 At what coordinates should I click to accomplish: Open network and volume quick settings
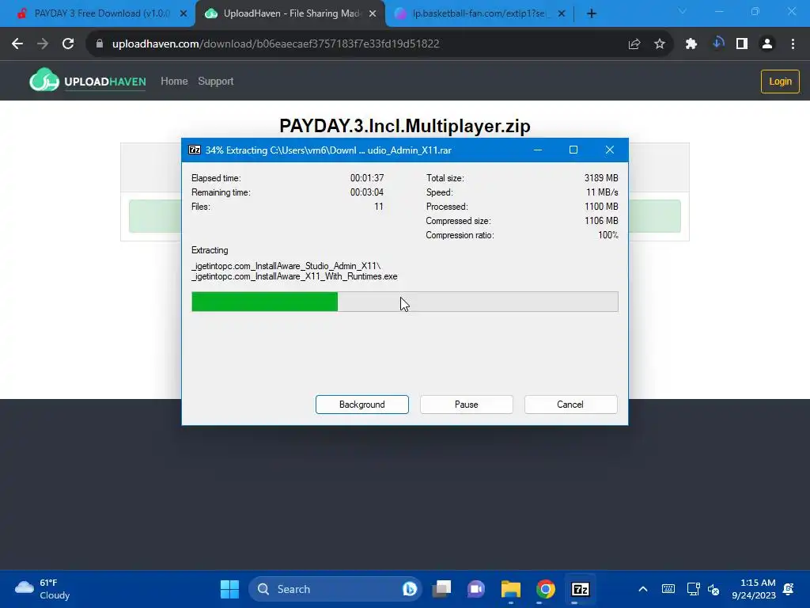click(703, 589)
